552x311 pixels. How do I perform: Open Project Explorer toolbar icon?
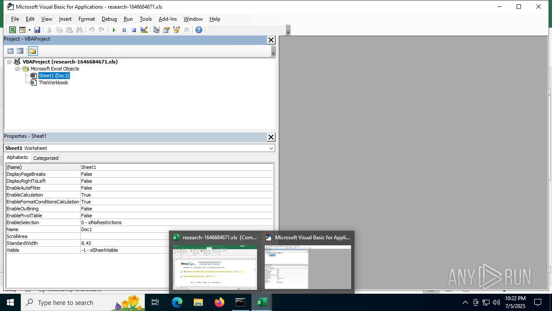[157, 30]
